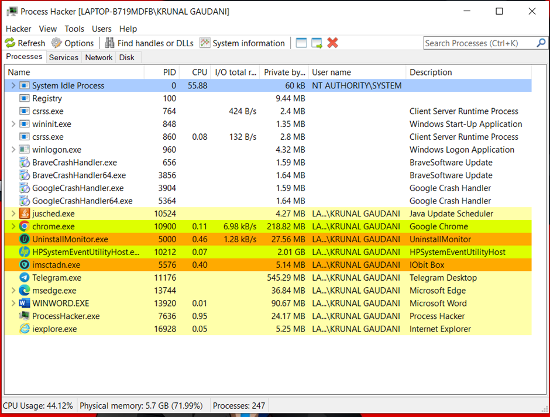
Task: Click the red X terminate icon
Action: 332,43
